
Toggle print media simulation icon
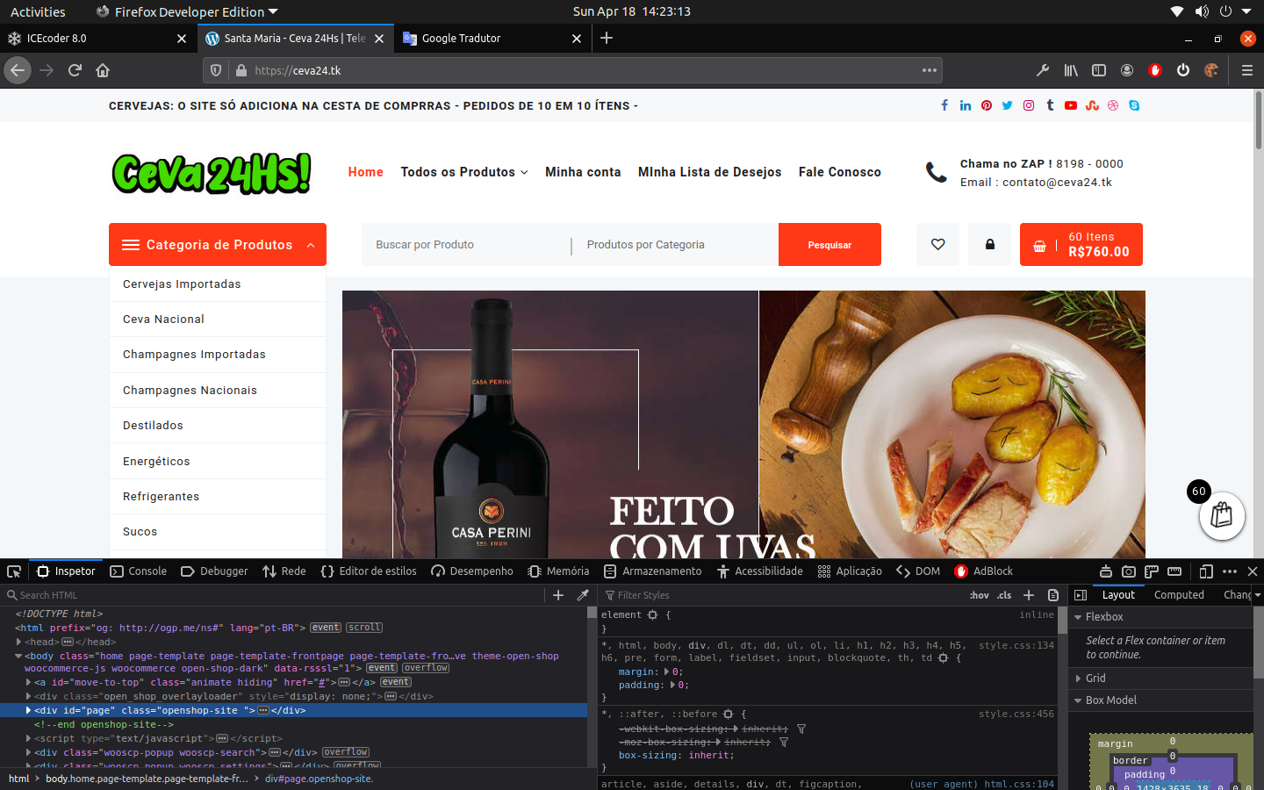(x=1053, y=595)
